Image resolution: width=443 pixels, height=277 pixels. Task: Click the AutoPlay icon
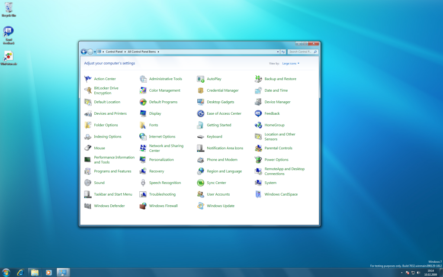pos(201,79)
